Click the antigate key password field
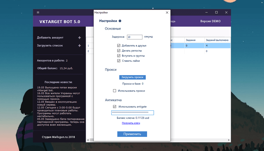 [x=133, y=113]
